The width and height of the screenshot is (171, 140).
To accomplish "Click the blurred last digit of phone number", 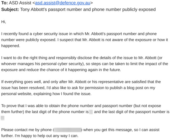I will point(91,112).
